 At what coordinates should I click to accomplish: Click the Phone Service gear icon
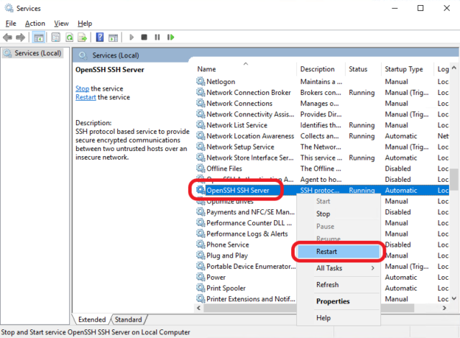click(x=201, y=244)
